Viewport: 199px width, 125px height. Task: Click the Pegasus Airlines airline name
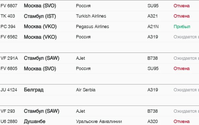[92, 27]
